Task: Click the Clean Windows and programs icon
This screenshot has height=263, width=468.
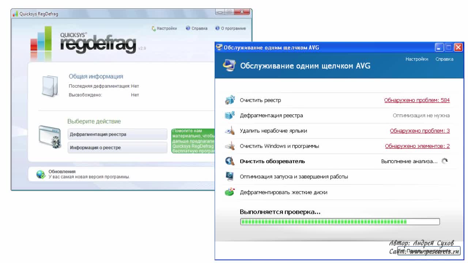Action: [230, 146]
